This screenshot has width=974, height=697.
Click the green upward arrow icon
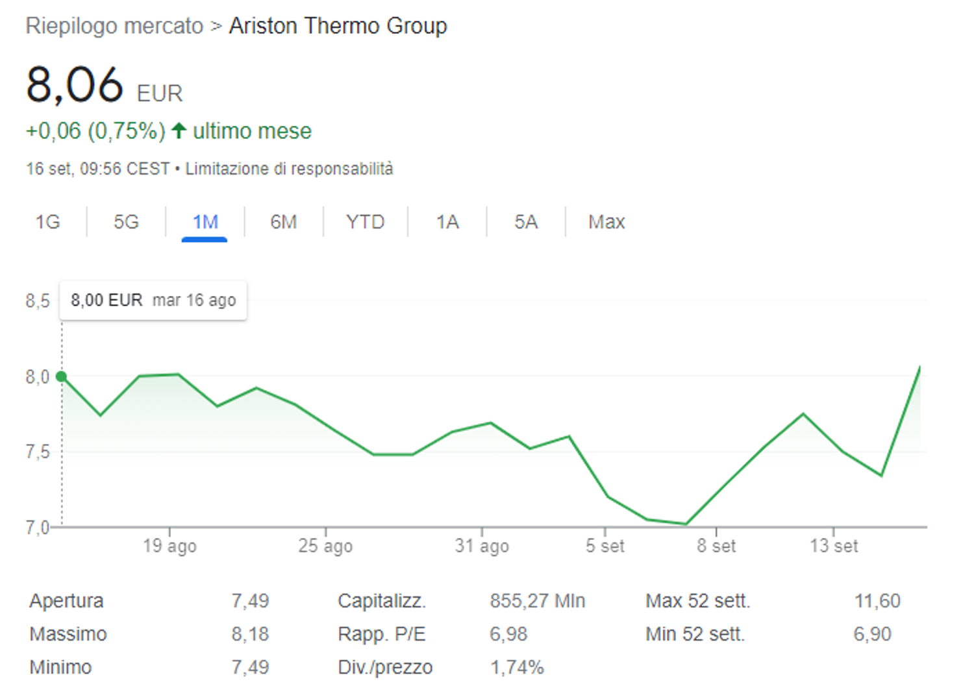pos(179,130)
